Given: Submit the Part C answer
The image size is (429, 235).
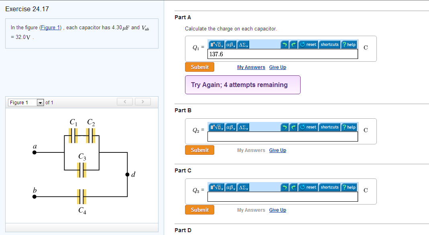Looking at the screenshot, I should (200, 210).
